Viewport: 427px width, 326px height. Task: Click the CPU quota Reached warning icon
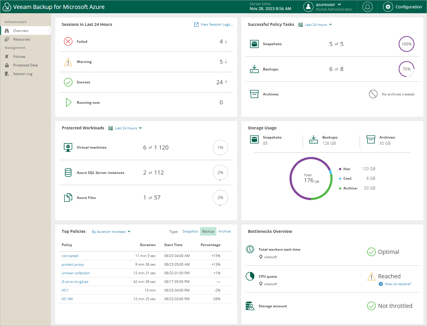tap(371, 277)
